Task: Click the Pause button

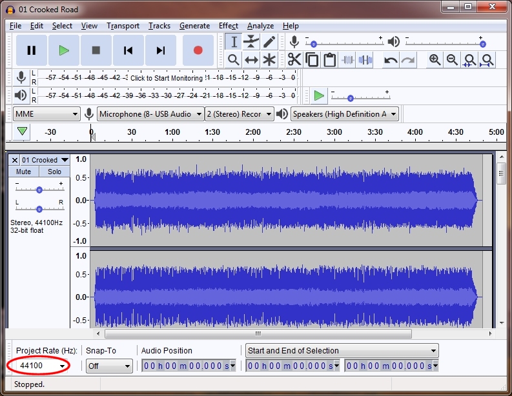Action: pyautogui.click(x=32, y=50)
